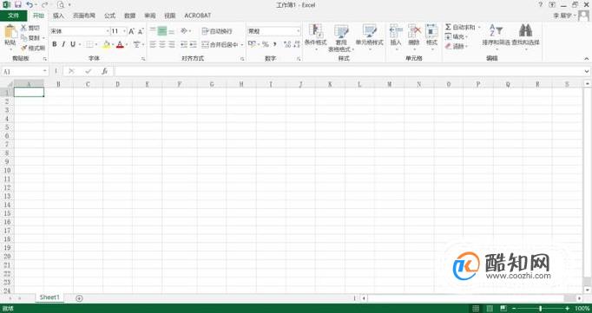Increase indent icon
The width and height of the screenshot is (592, 313).
193,44
